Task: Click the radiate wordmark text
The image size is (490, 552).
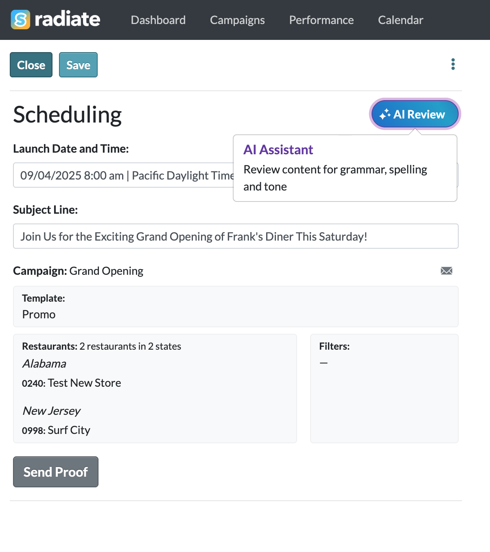Action: tap(68, 20)
